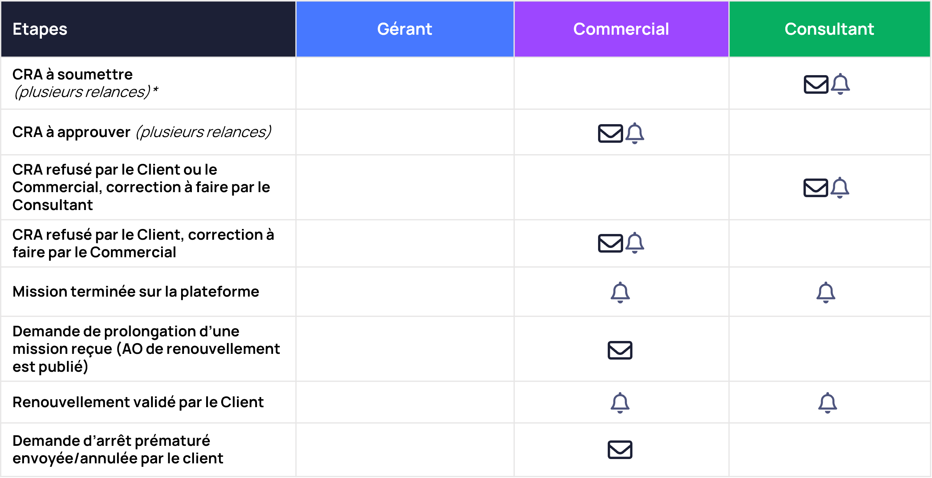Click the bell icon in CRA à soumettre row
This screenshot has width=932, height=478.
pos(840,84)
